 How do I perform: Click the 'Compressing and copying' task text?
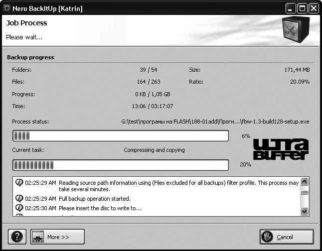(x=154, y=150)
